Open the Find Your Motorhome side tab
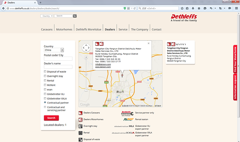240x142 pixels. 235,59
